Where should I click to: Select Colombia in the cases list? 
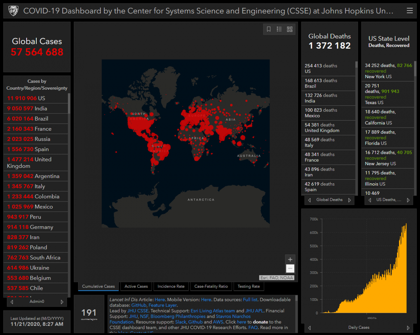pos(36,196)
